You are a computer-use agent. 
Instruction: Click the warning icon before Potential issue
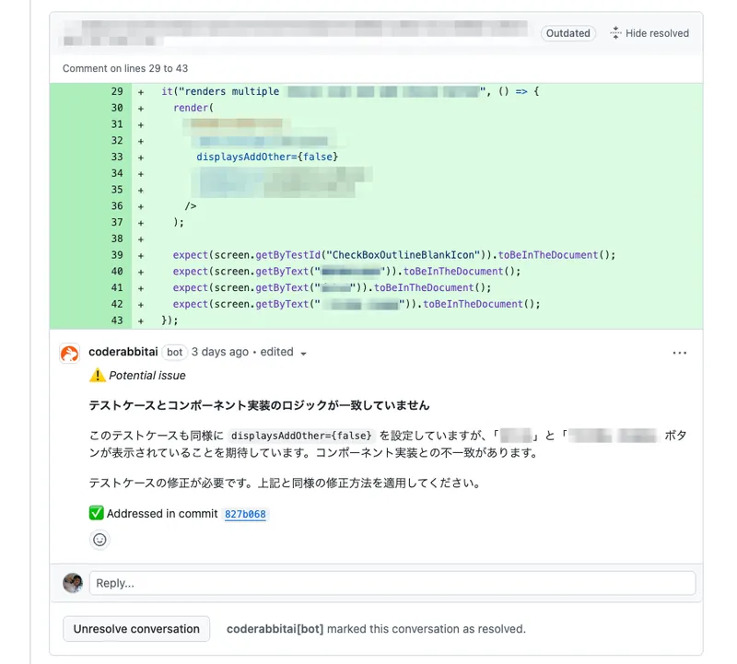[x=97, y=376]
